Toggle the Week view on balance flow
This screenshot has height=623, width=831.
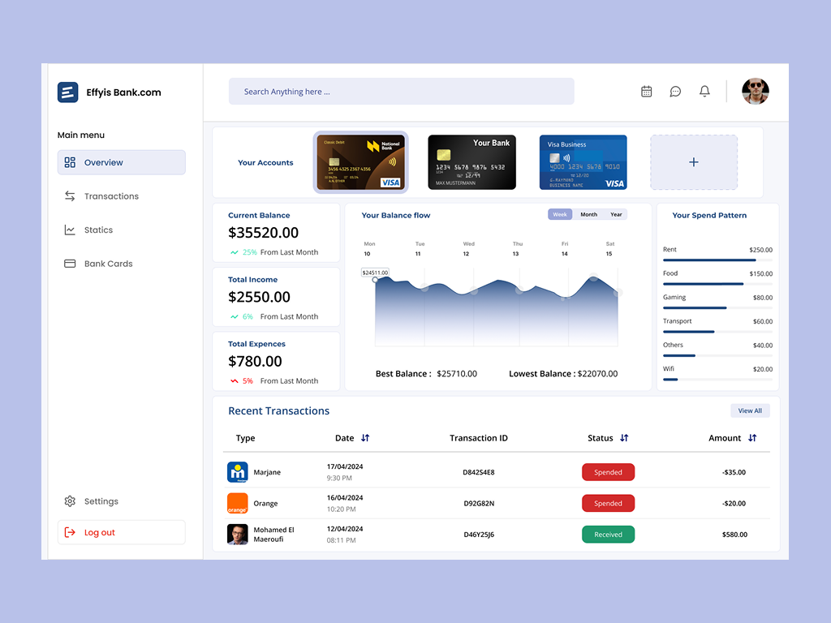point(559,214)
